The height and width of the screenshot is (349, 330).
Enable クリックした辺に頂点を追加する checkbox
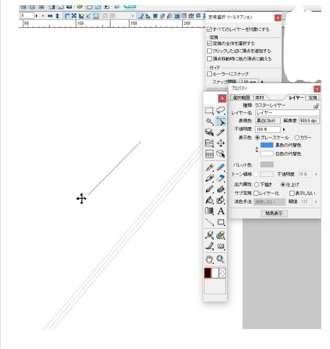(209, 51)
